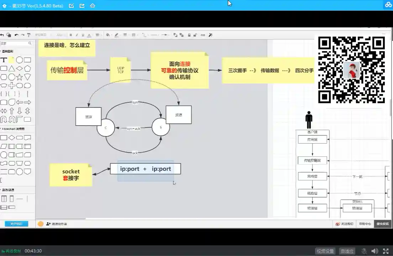The image size is (393, 256).
Task: Click 邀请协作者 invite collaborators
Action: 57,224
